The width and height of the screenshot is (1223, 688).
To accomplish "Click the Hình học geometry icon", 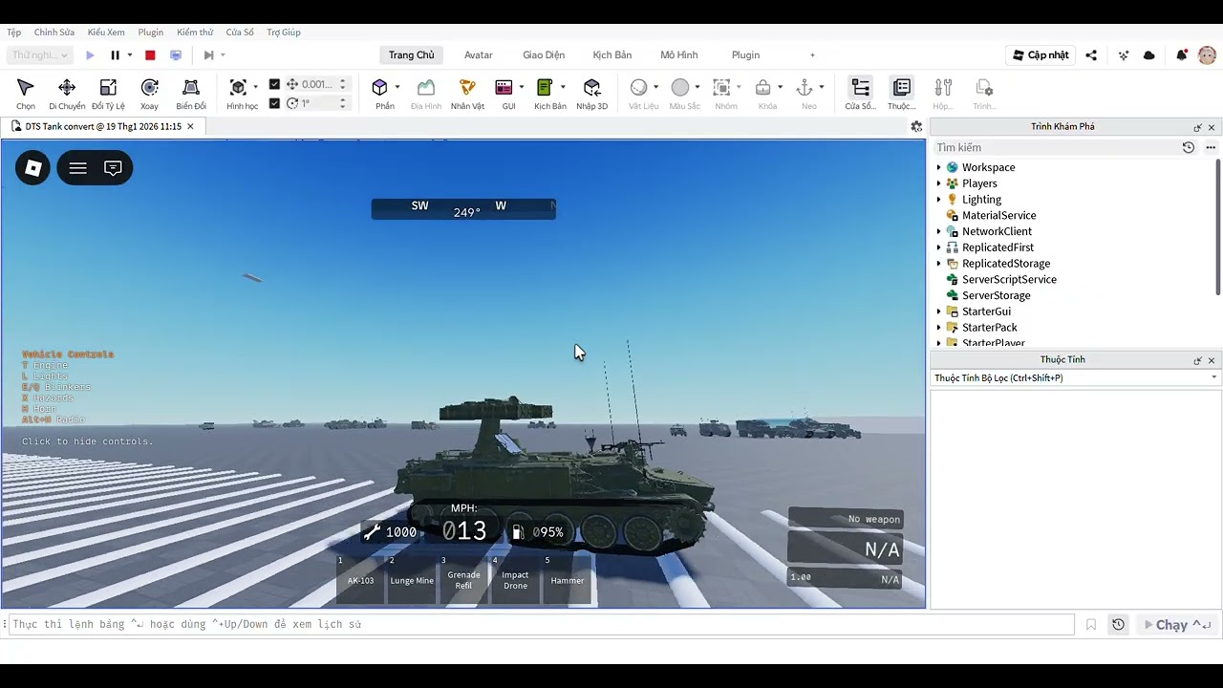I will (x=238, y=88).
